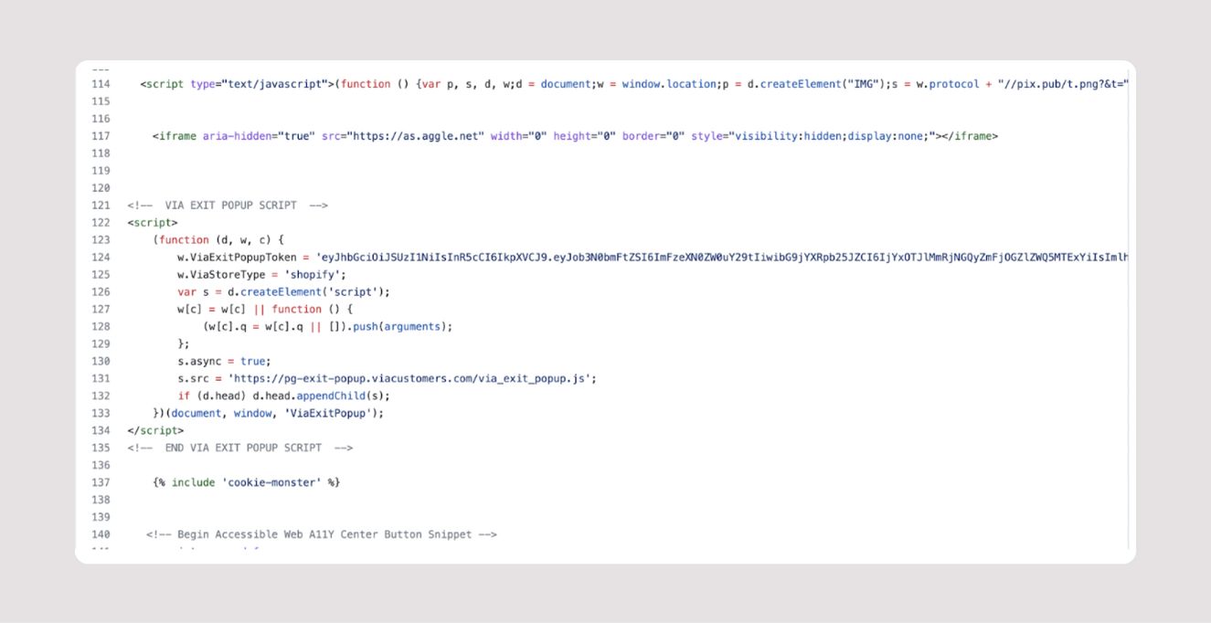Click the include 'cookie-monster' Liquid tag
The width and height of the screenshot is (1211, 623).
[247, 482]
